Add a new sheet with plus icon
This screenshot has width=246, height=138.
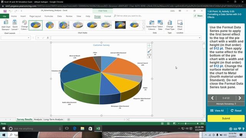point(68,120)
